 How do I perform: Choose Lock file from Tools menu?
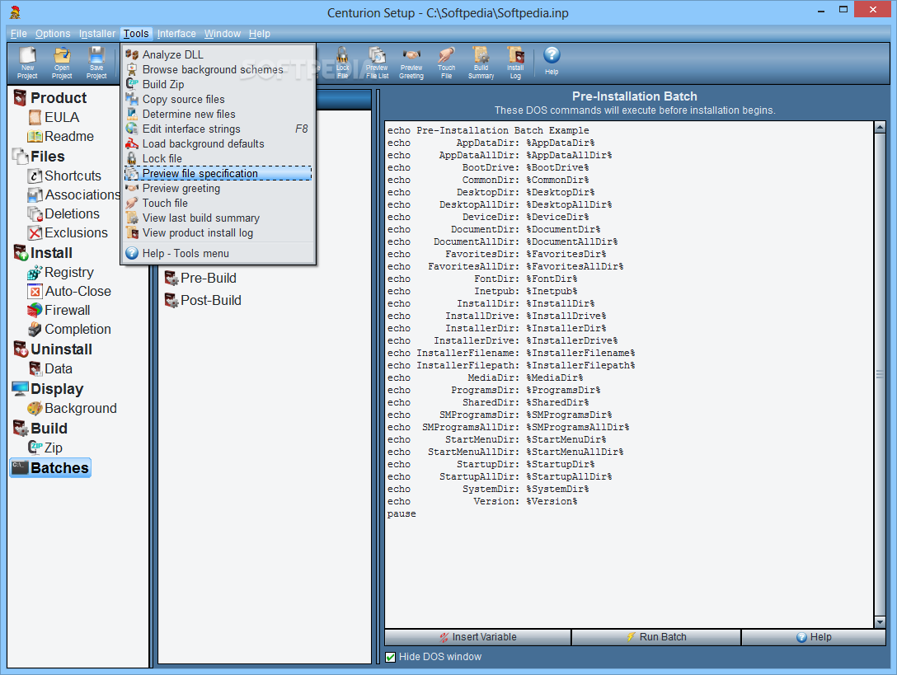[x=218, y=158]
